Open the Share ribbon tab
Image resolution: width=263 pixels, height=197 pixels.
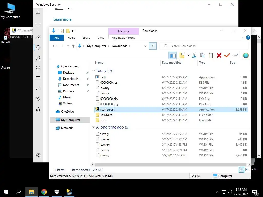pyautogui.click(x=86, y=38)
